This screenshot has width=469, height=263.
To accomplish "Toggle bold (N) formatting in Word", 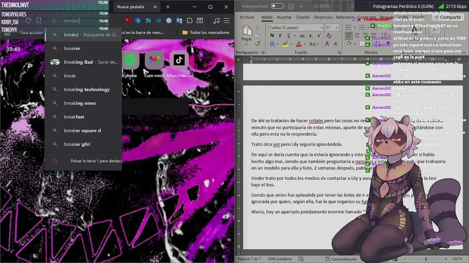I will [272, 35].
